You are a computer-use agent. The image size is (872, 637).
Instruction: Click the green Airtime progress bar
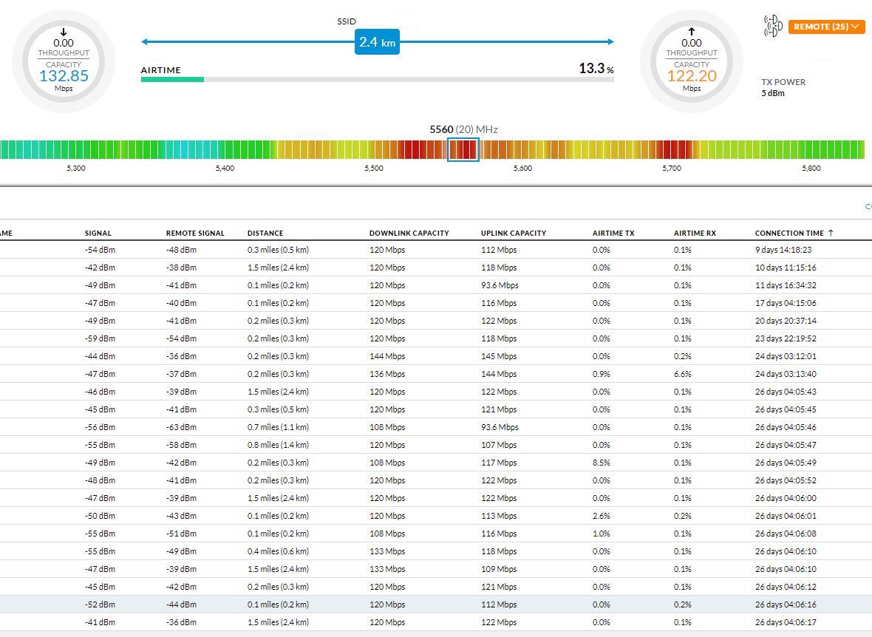(172, 79)
